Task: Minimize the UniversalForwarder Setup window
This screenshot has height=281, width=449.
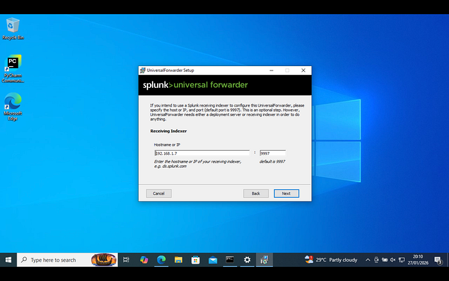Action: coord(271,71)
